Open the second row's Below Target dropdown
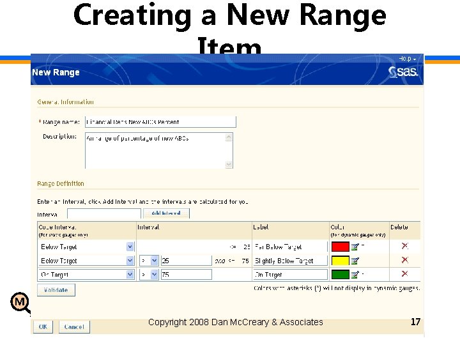460x345 pixels. (x=130, y=261)
